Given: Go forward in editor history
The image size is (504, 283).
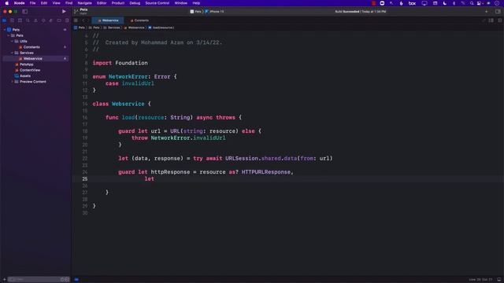Looking at the screenshot, I should point(88,20).
